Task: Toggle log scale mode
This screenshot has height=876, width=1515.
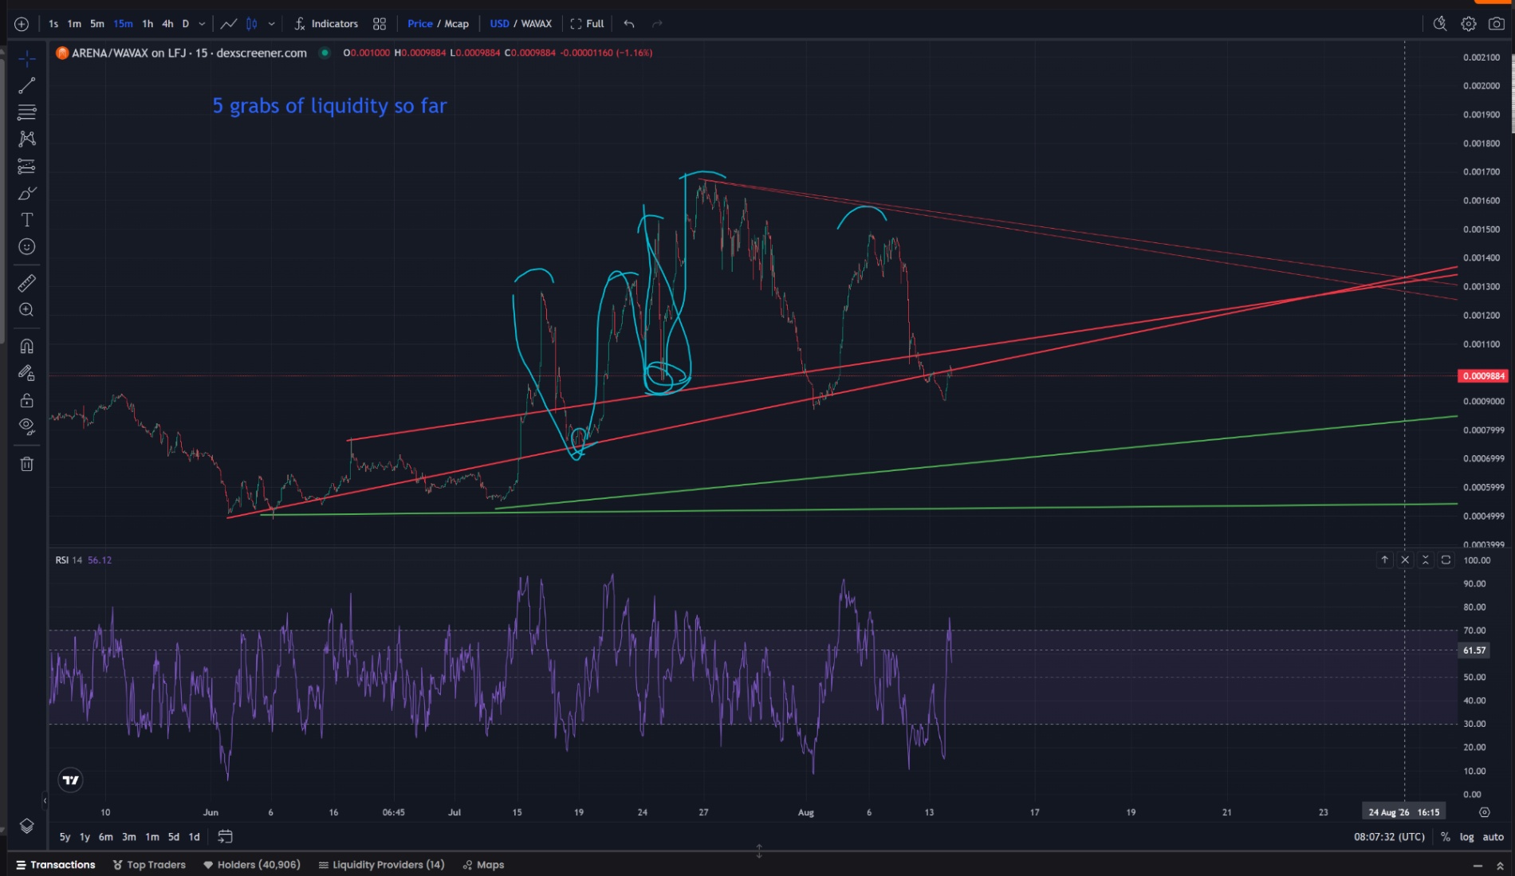Action: pyautogui.click(x=1466, y=837)
